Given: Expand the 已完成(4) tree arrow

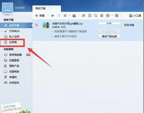Looking at the screenshot, I should click(x=2, y=31).
